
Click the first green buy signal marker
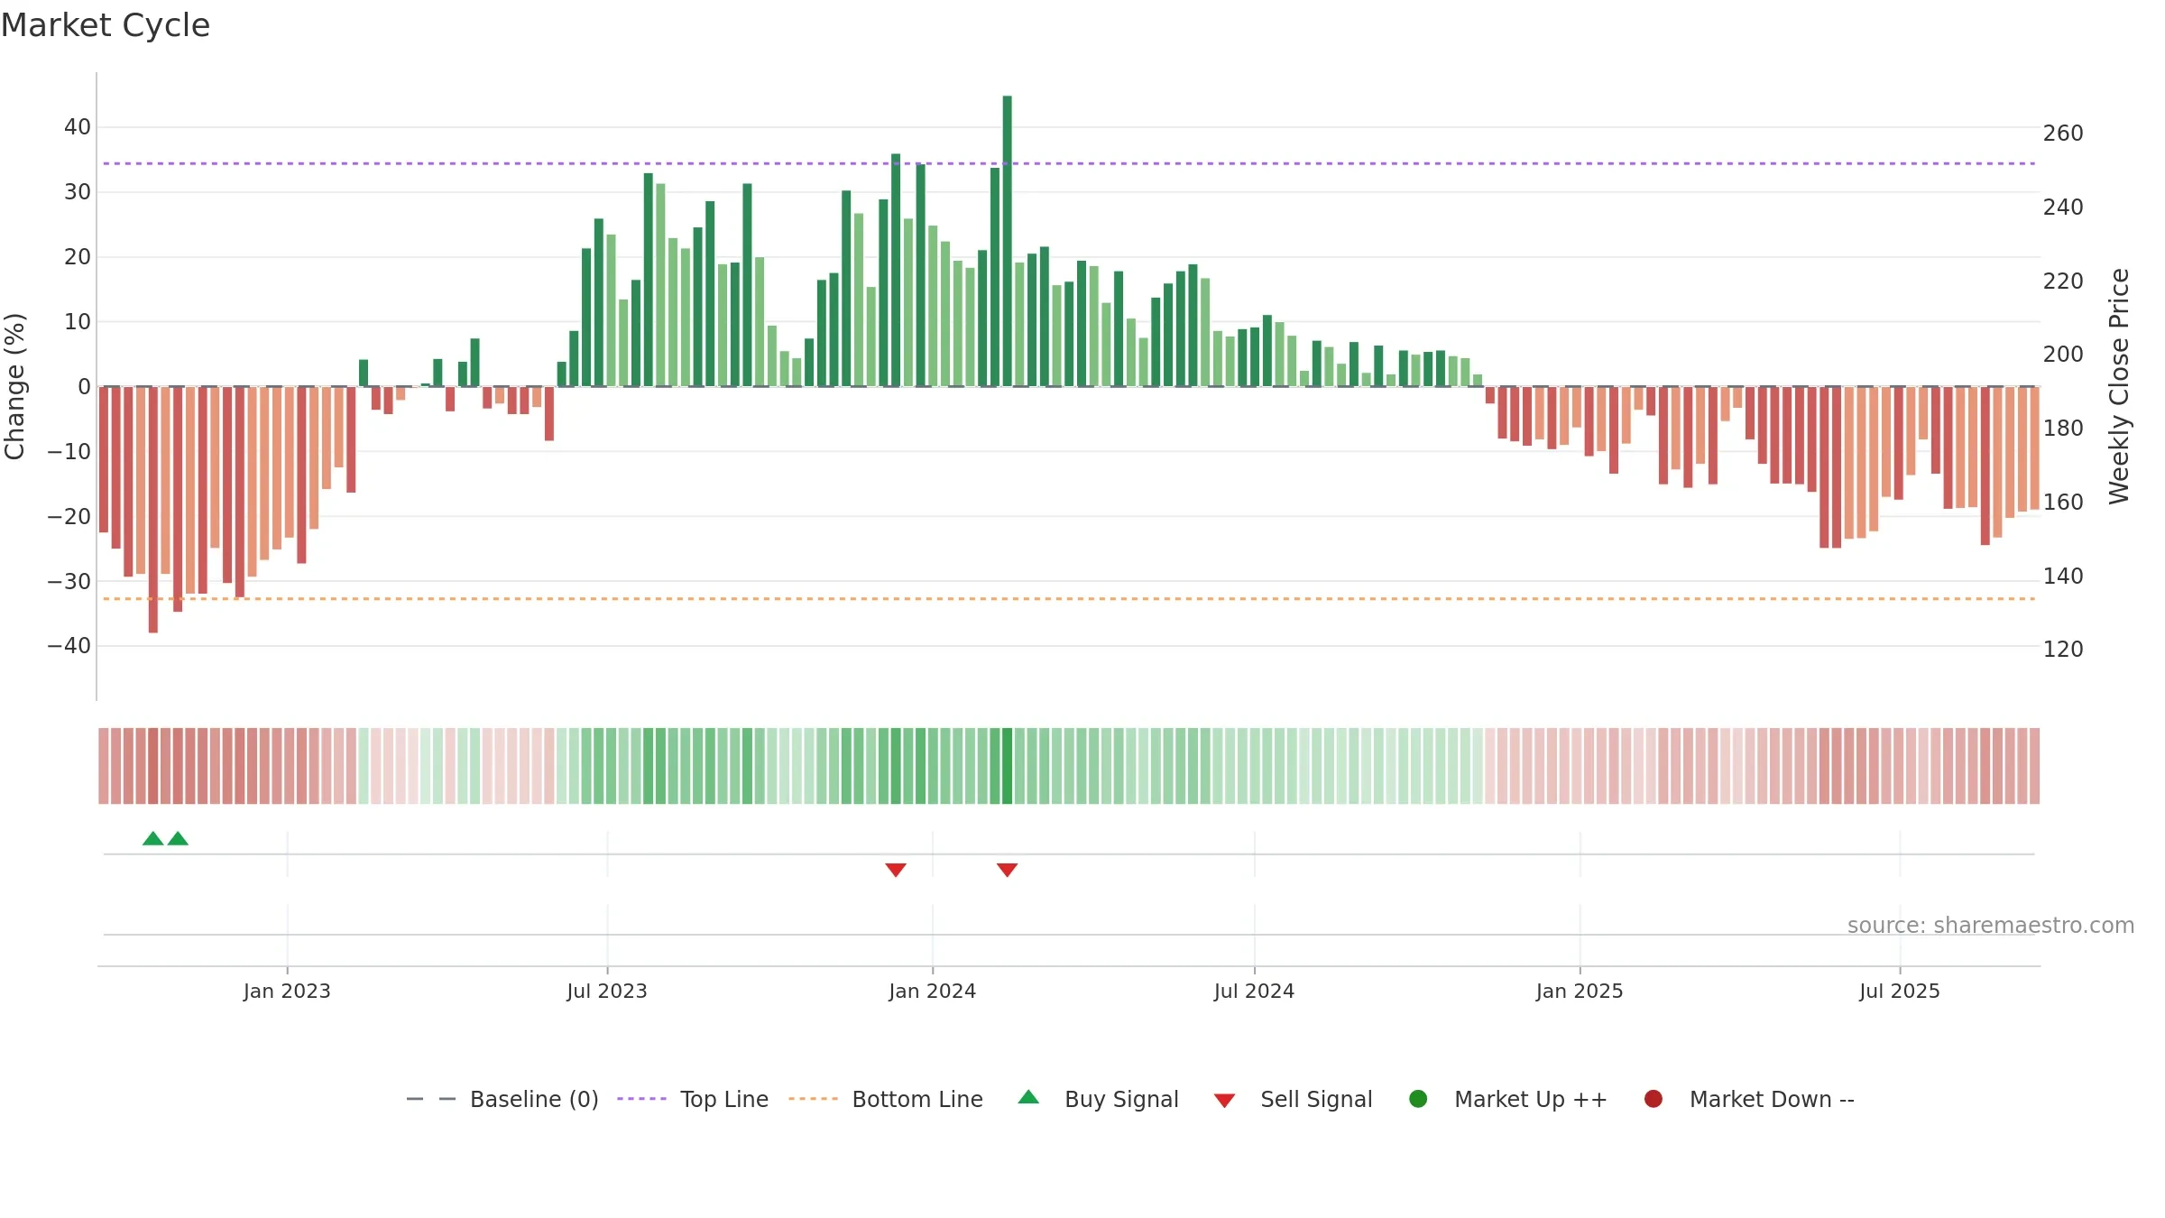click(153, 838)
